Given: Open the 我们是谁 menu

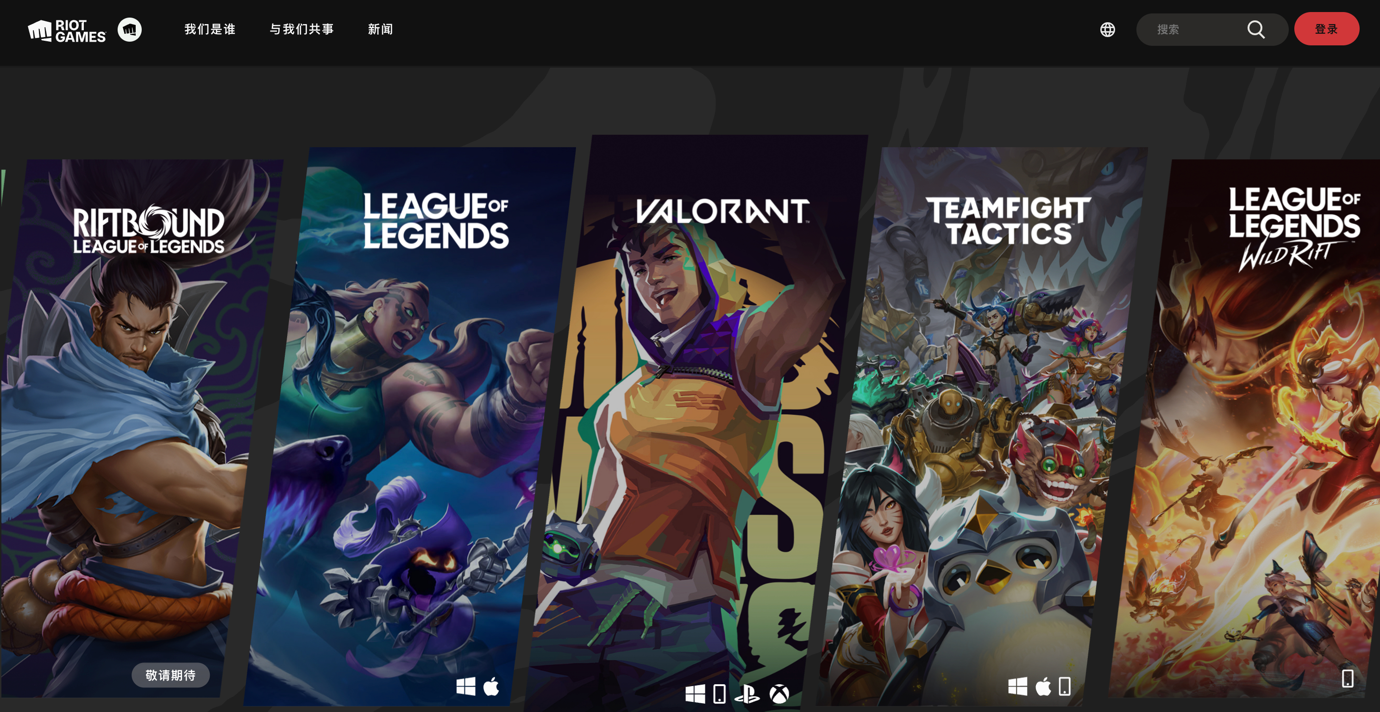Looking at the screenshot, I should coord(209,30).
